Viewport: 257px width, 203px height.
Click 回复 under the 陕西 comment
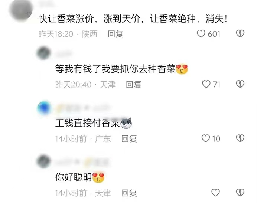click(116, 34)
